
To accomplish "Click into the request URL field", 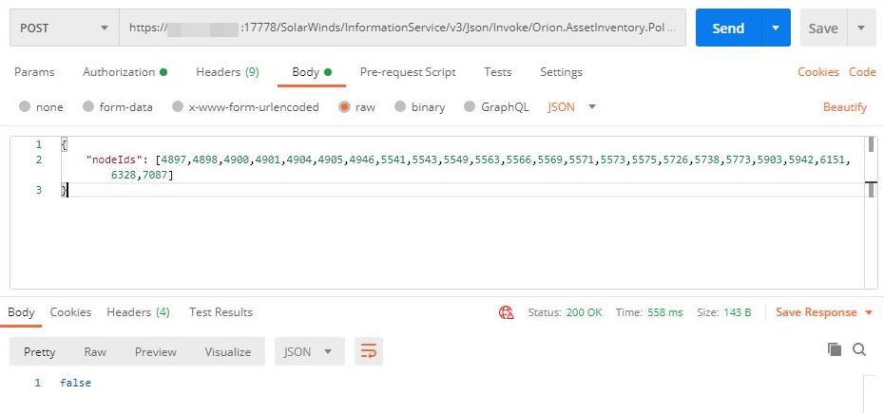I will click(402, 28).
